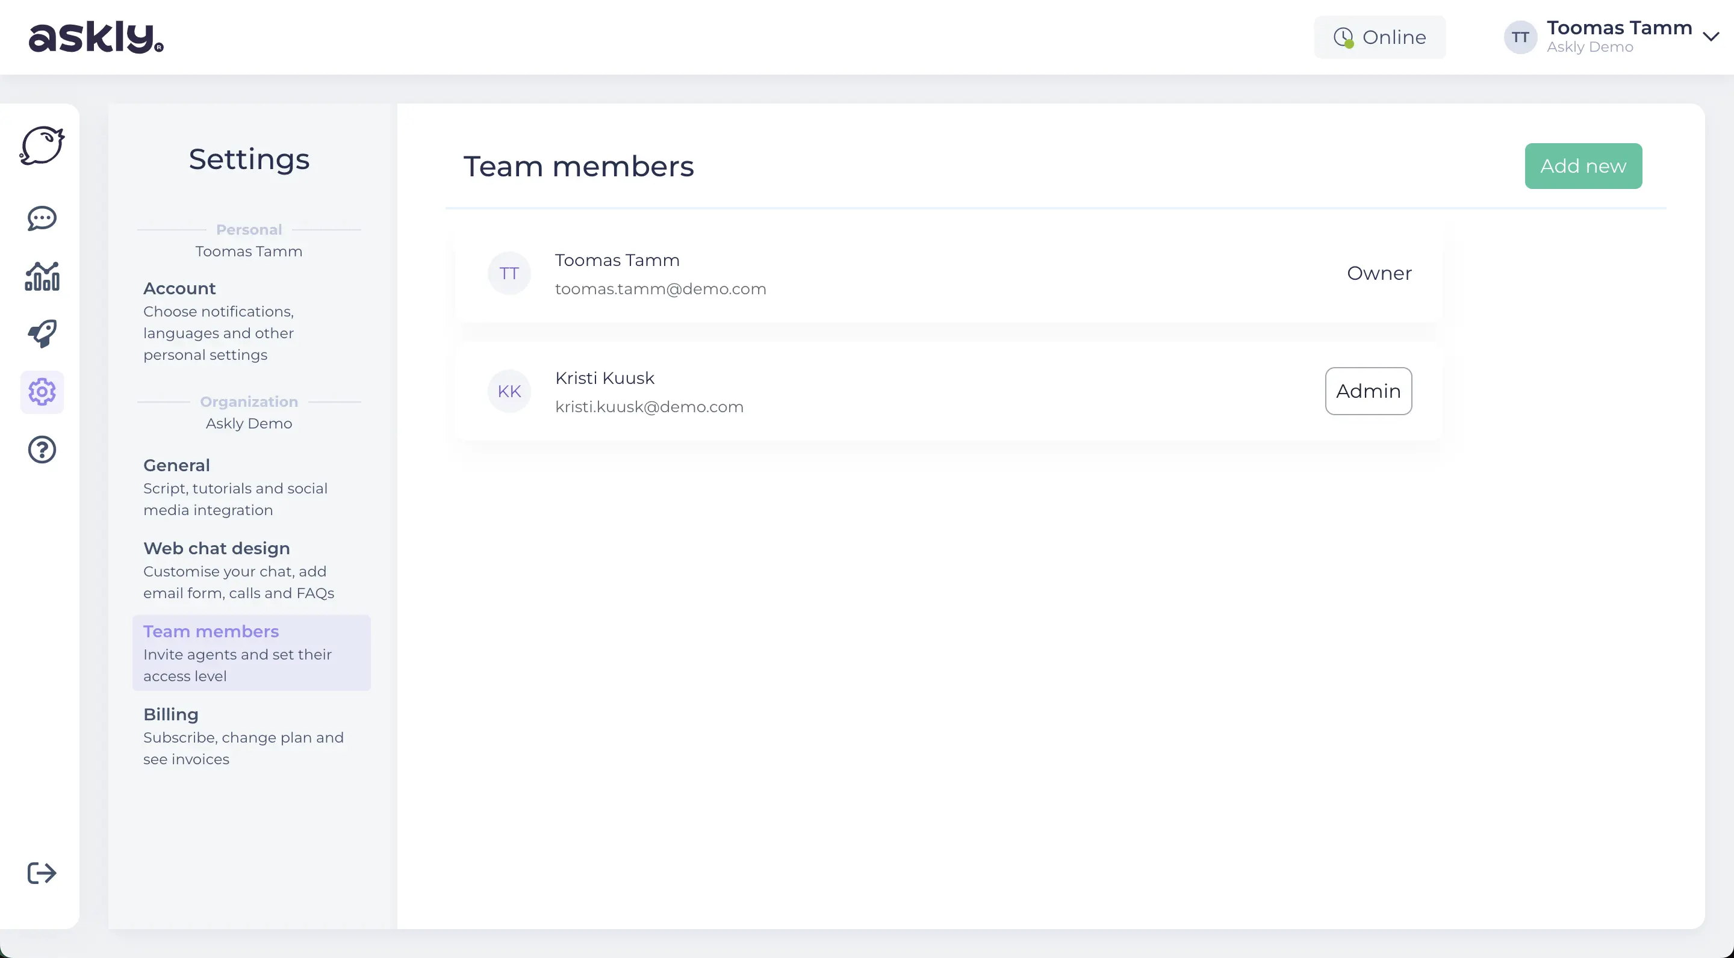Click the Toomas Tamm avatar initials
Viewport: 1734px width, 958px height.
point(509,273)
